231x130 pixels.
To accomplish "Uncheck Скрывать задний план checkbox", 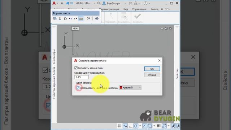I will pyautogui.click(x=76, y=68).
